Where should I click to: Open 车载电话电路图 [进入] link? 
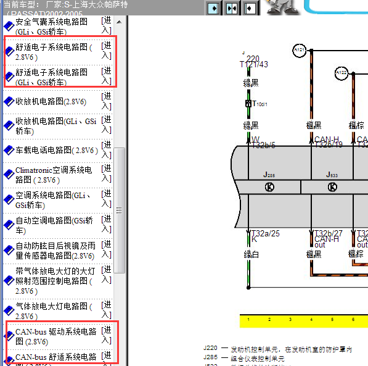click(x=106, y=150)
